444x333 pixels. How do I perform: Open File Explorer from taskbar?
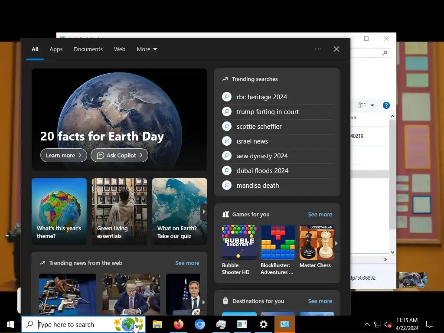157,324
